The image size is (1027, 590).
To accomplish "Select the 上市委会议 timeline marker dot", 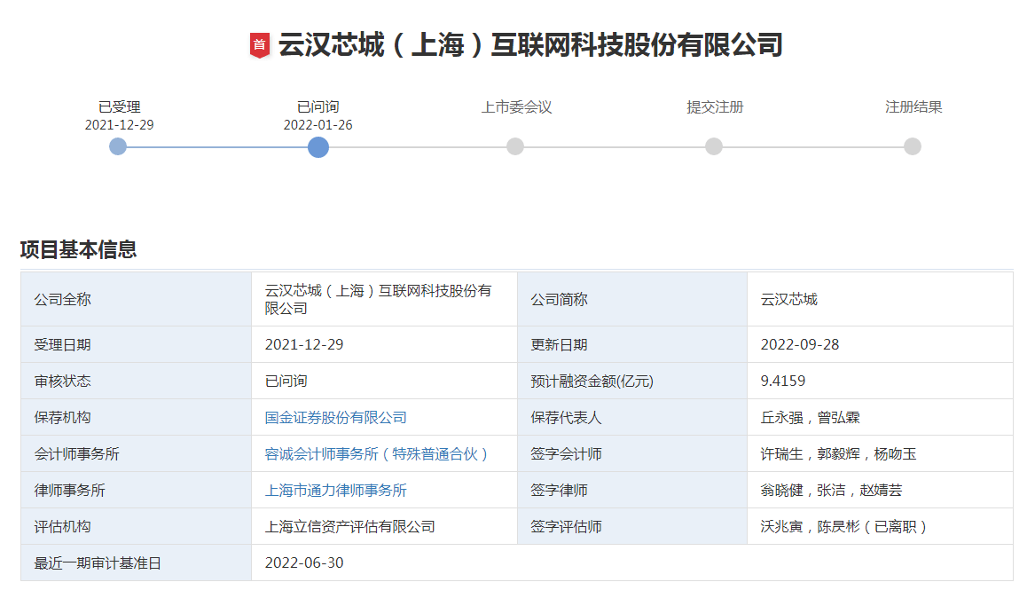I will coord(515,146).
